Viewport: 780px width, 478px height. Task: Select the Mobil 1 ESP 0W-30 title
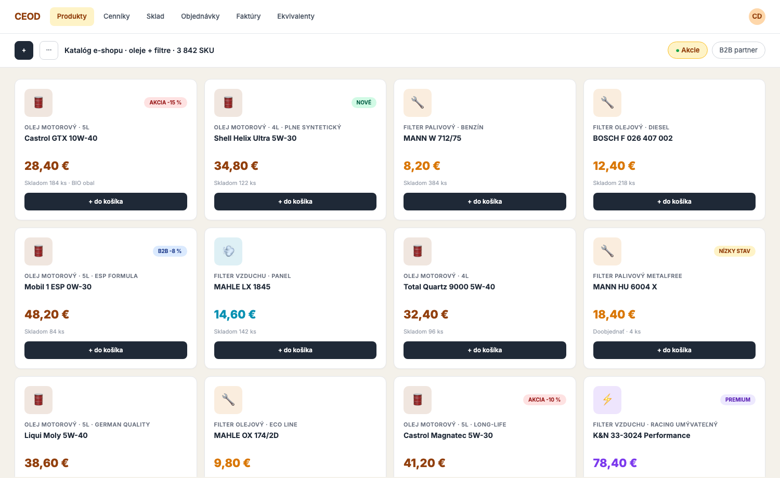pyautogui.click(x=58, y=287)
